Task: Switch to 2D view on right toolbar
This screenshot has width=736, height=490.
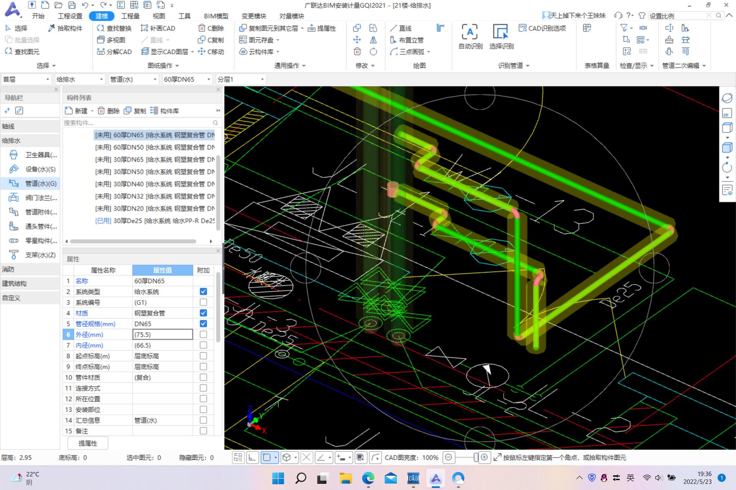Action: (727, 113)
